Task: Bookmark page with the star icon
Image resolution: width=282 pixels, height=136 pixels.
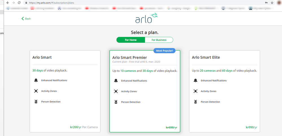Action: pyautogui.click(x=272, y=3)
